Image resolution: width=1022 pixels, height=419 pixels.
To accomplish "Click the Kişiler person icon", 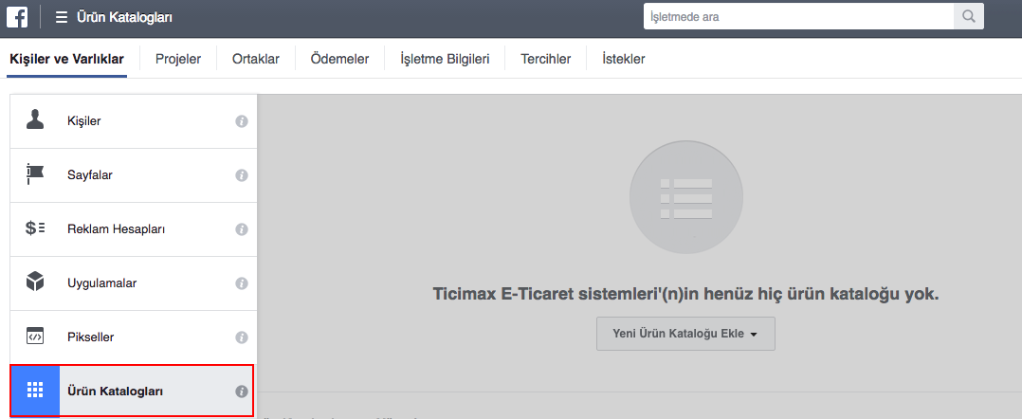I will coord(35,119).
